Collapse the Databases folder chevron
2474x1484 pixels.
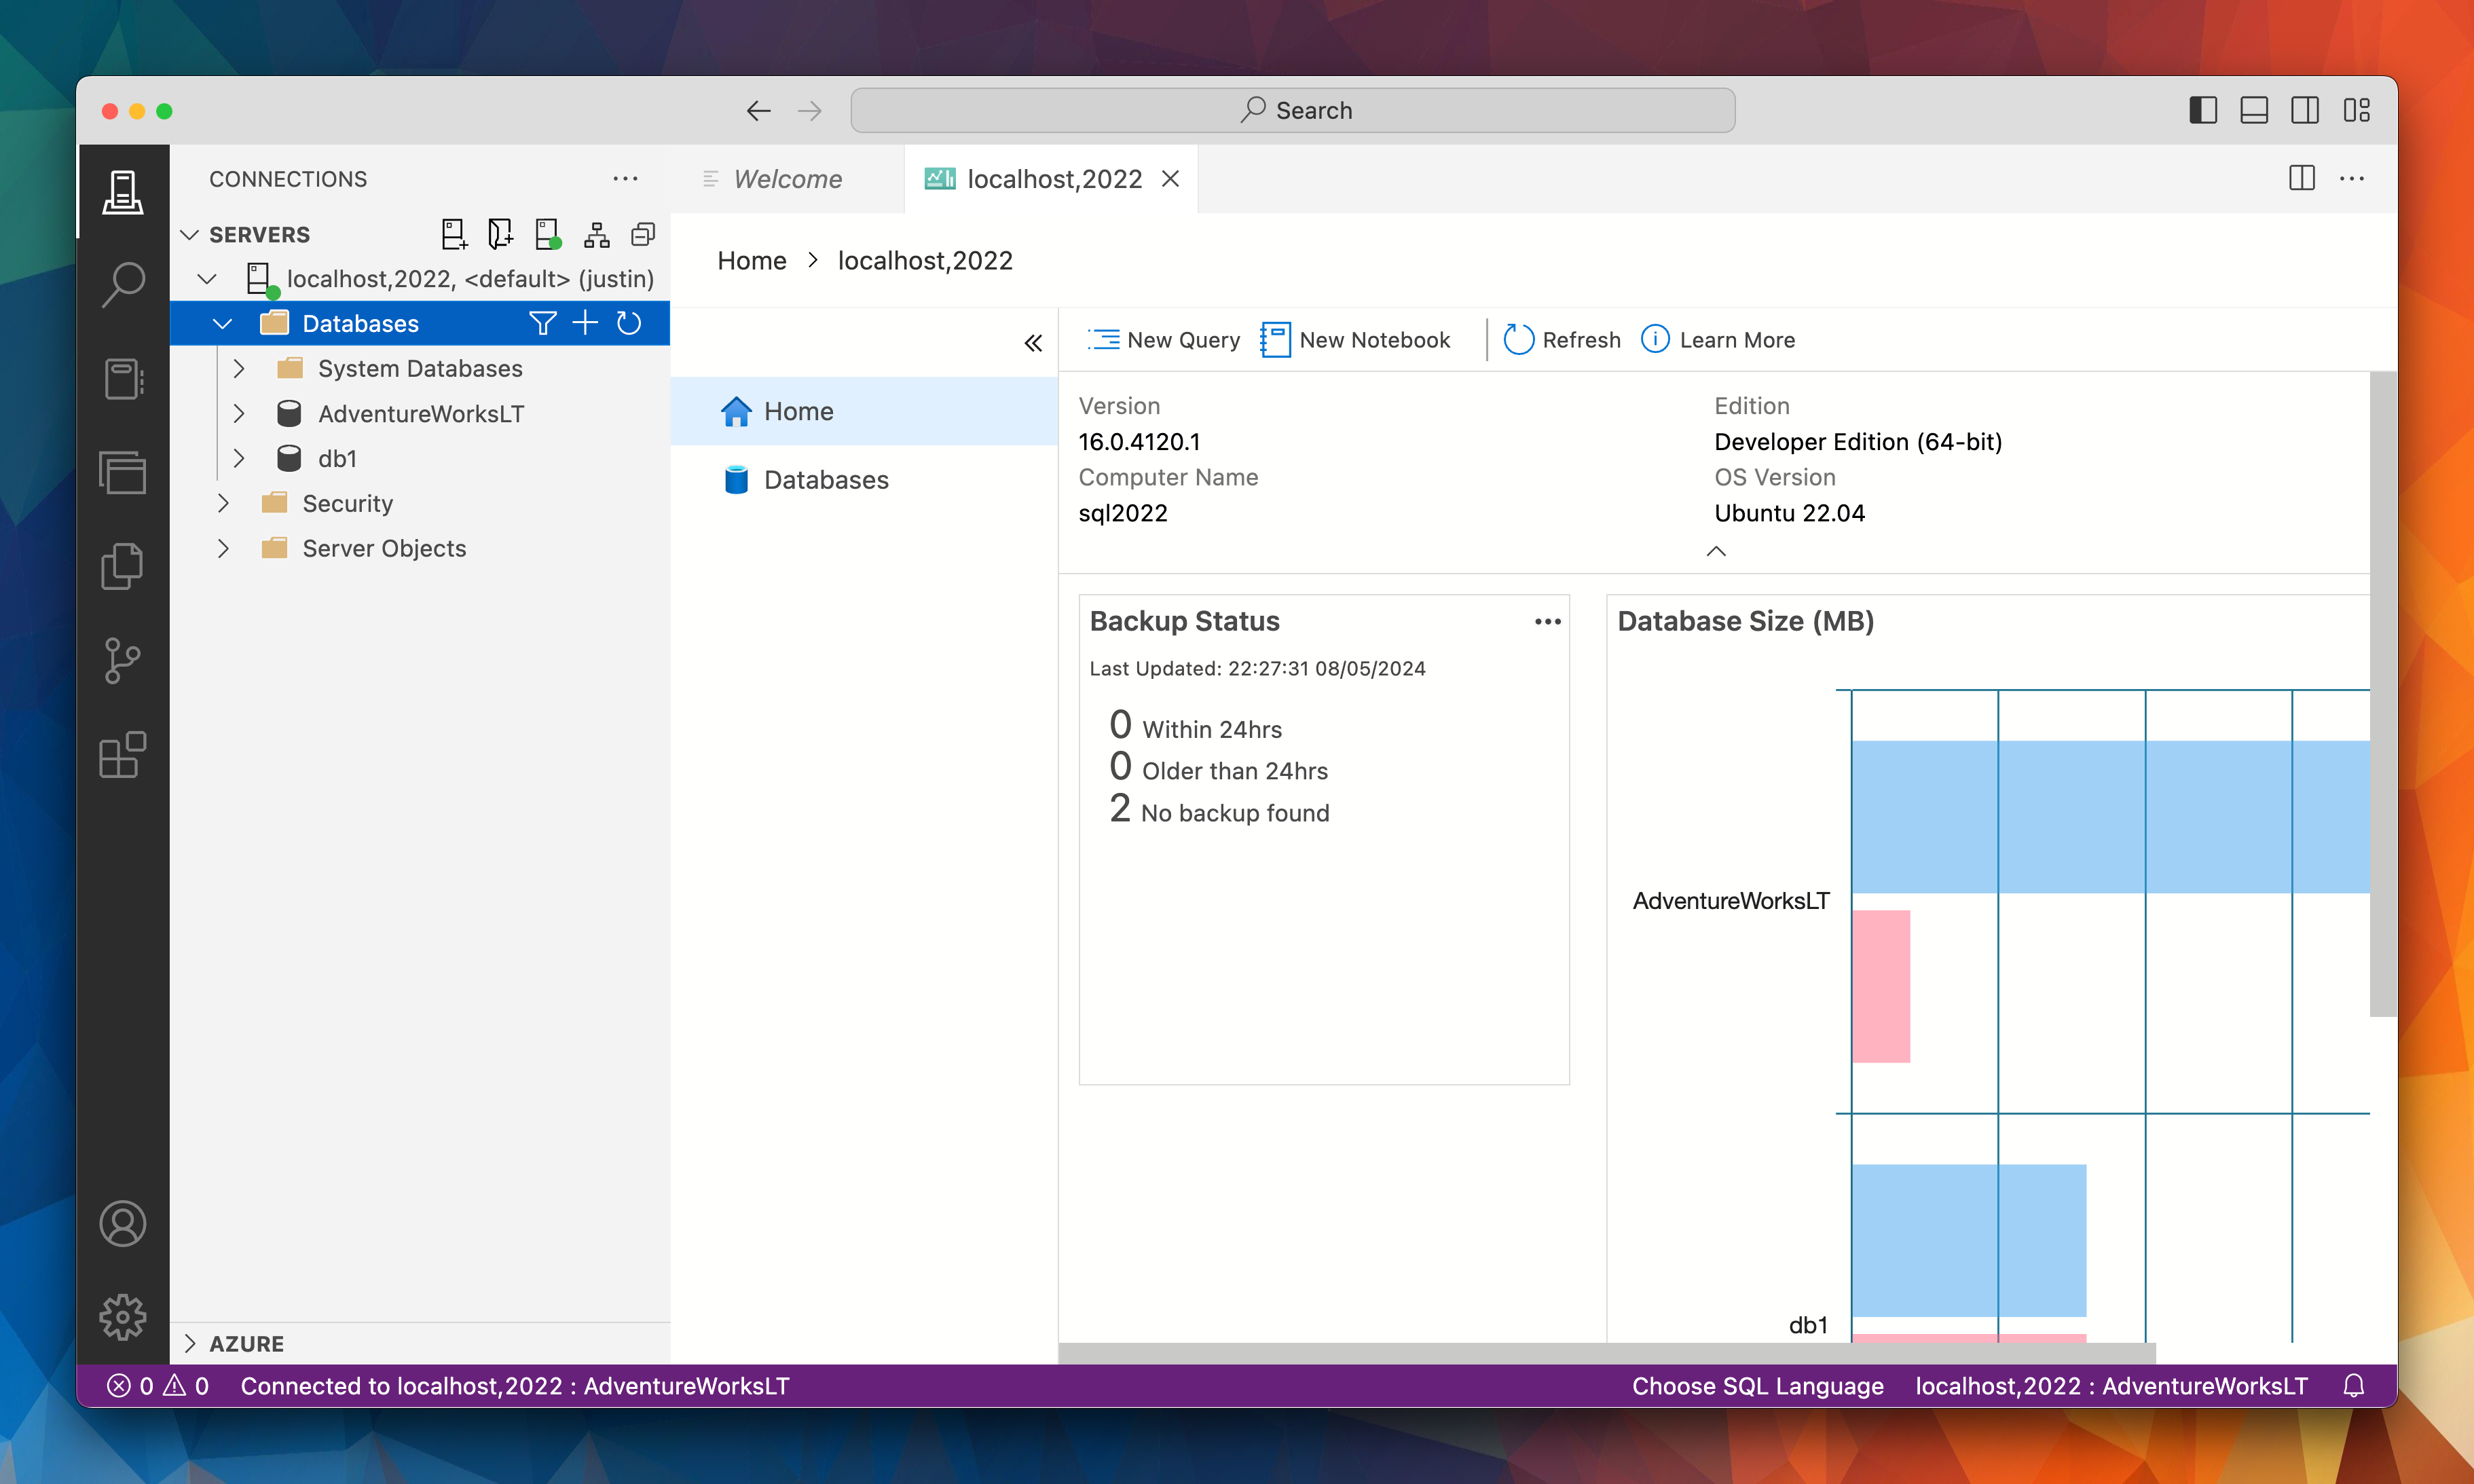(222, 324)
